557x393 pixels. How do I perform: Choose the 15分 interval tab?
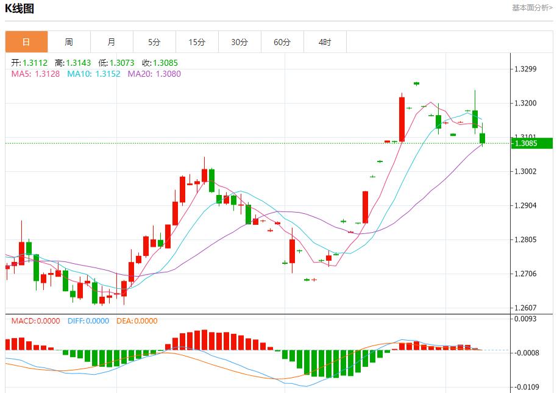pyautogui.click(x=197, y=42)
